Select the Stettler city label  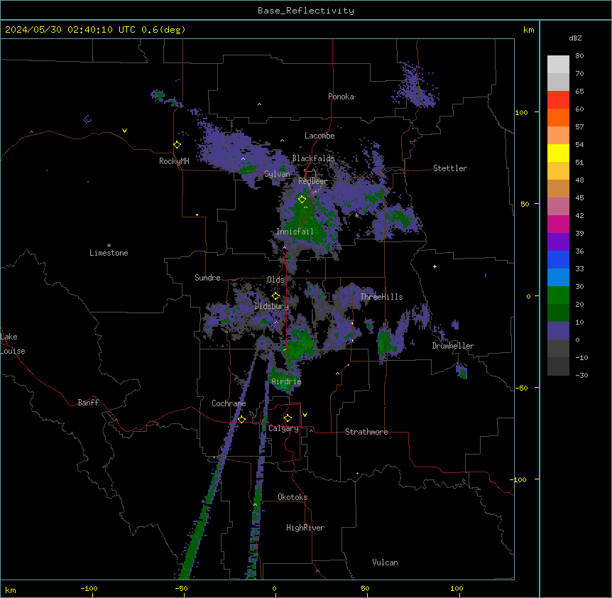[450, 168]
